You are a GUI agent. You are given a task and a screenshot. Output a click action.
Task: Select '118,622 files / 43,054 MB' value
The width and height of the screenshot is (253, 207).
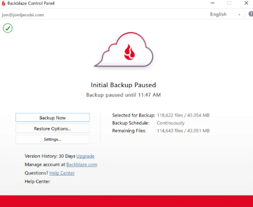pyautogui.click(x=183, y=115)
